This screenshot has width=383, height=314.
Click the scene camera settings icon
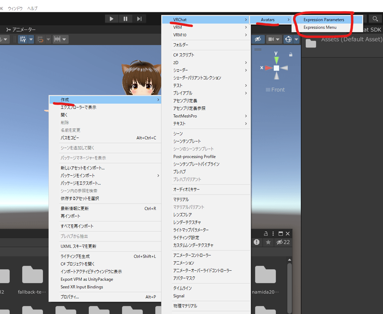[271, 39]
